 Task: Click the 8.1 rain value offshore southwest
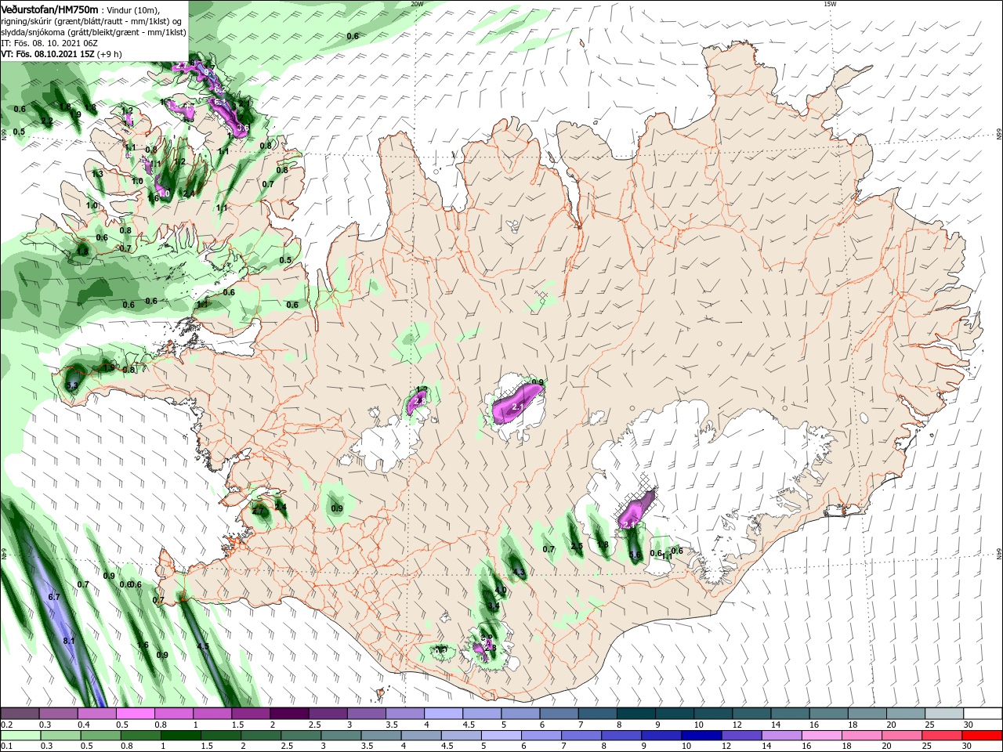tap(68, 641)
